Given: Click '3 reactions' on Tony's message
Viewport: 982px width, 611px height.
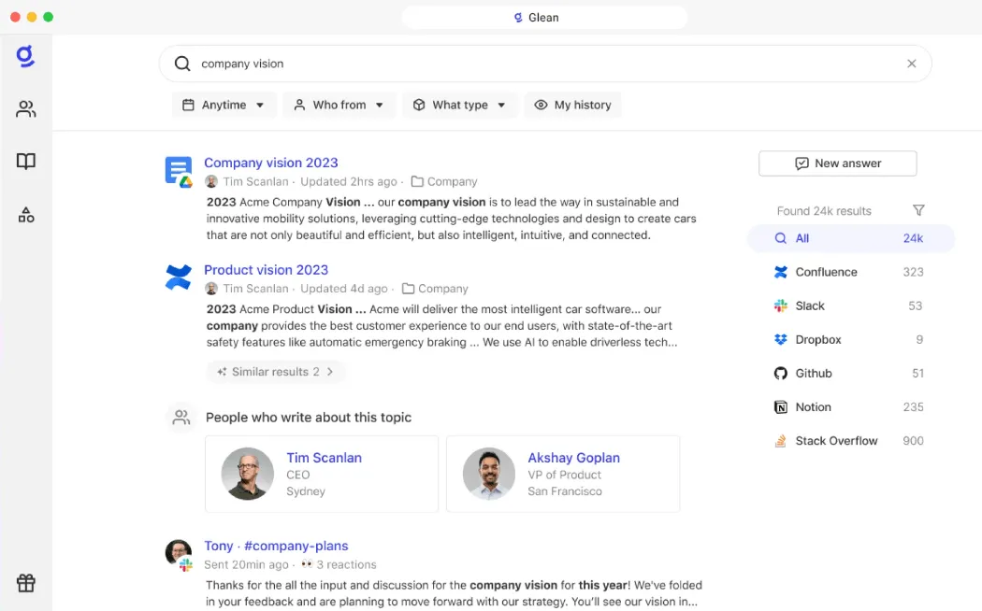Looking at the screenshot, I should tap(346, 564).
